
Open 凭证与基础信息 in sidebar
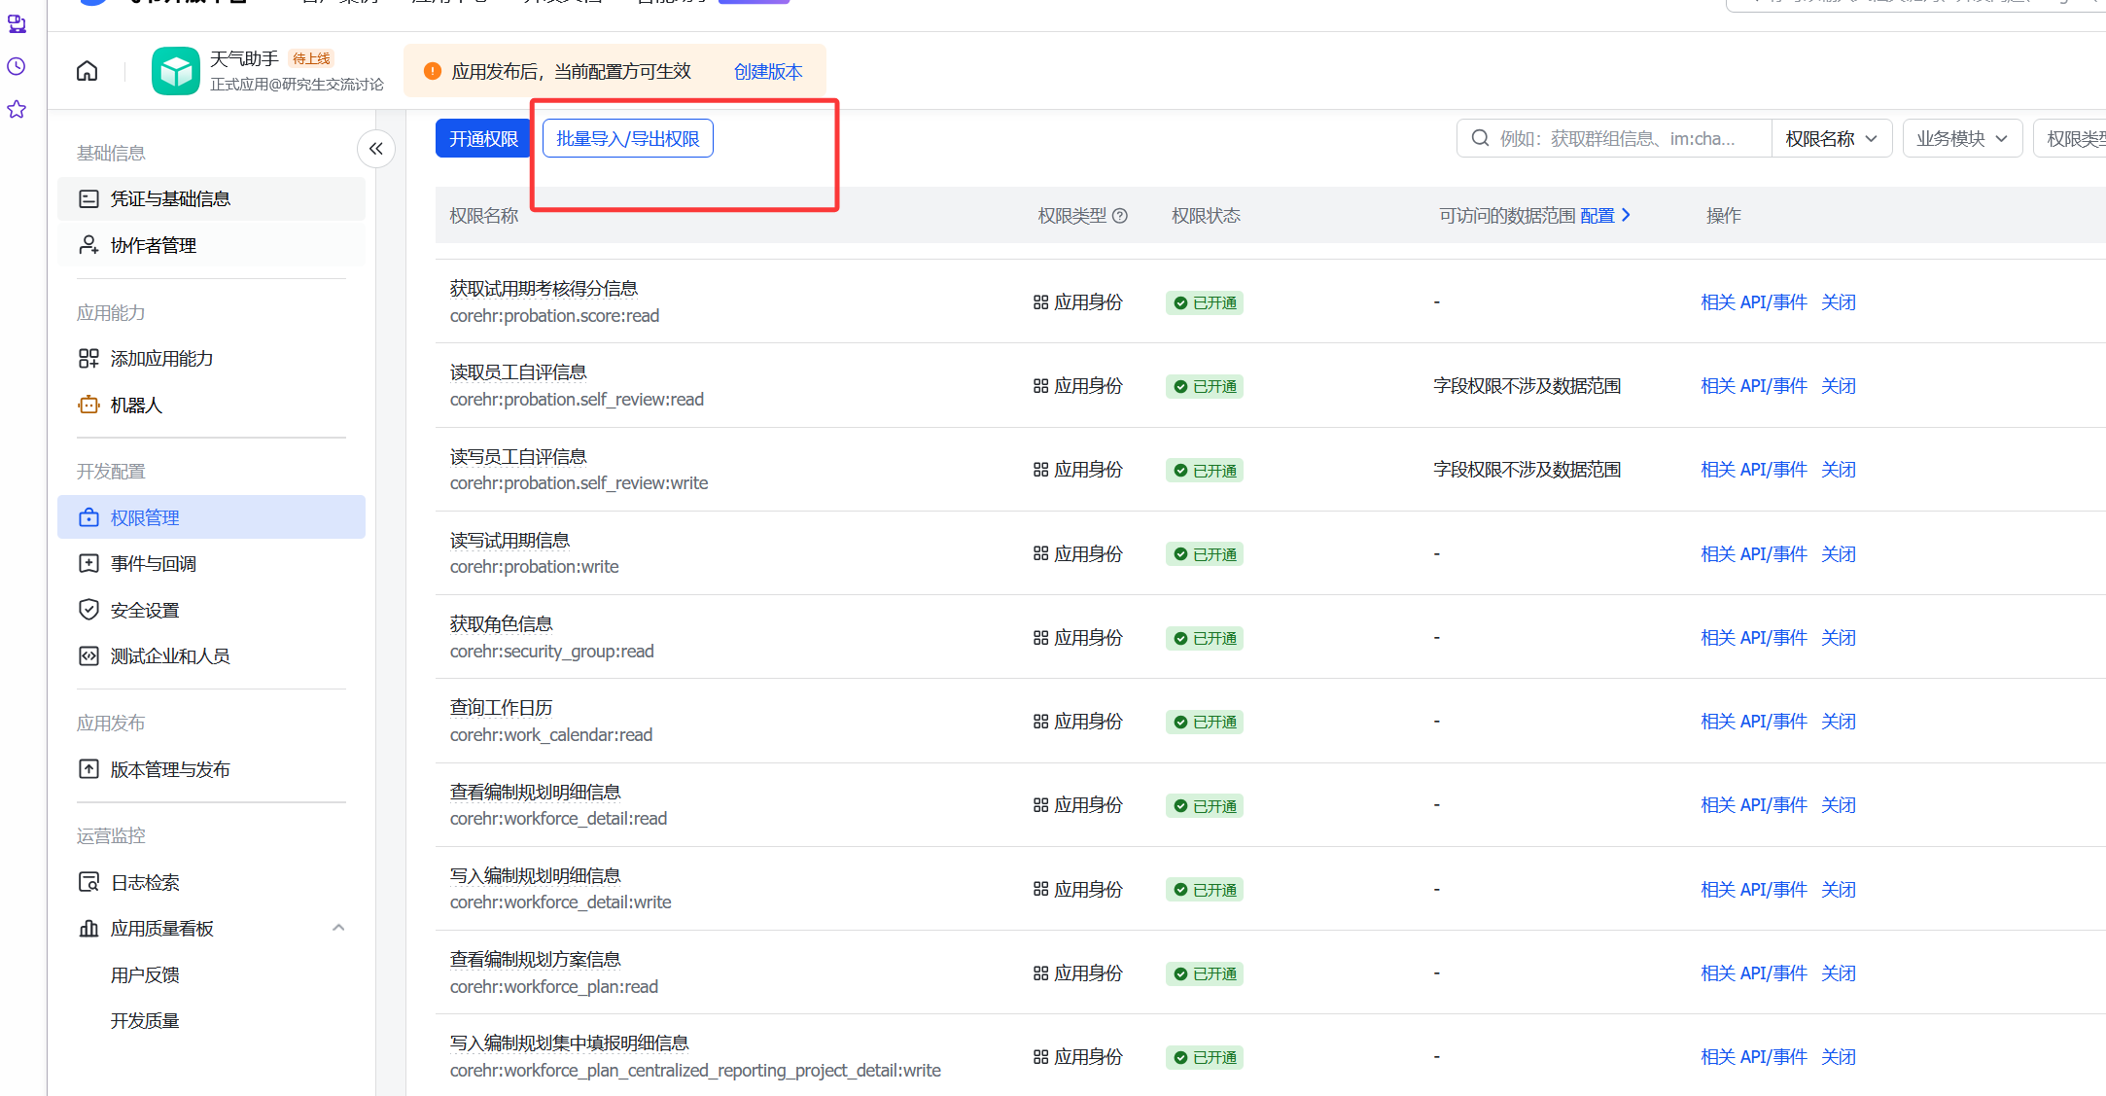170,198
